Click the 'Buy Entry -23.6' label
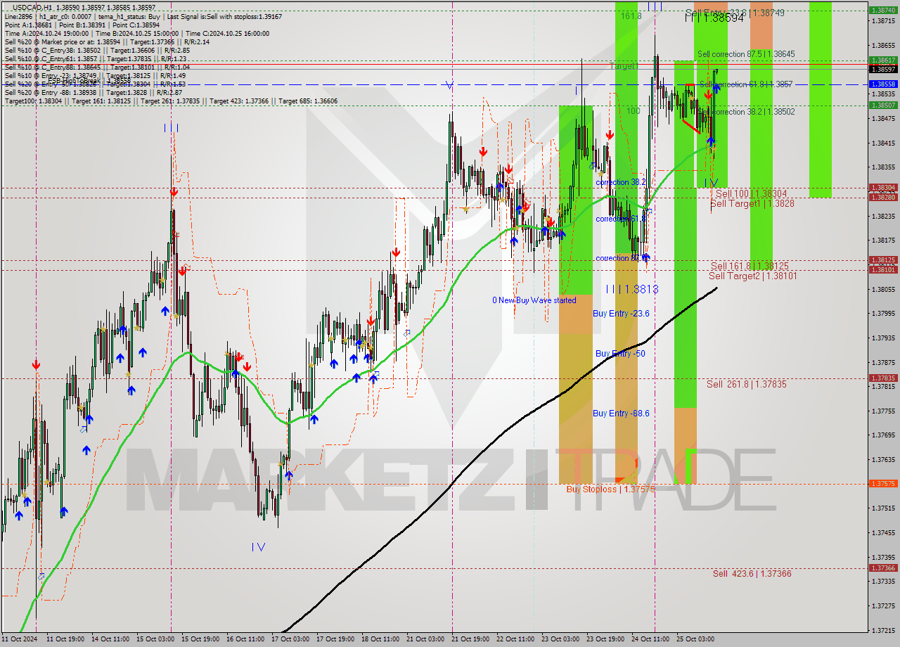 (x=621, y=314)
